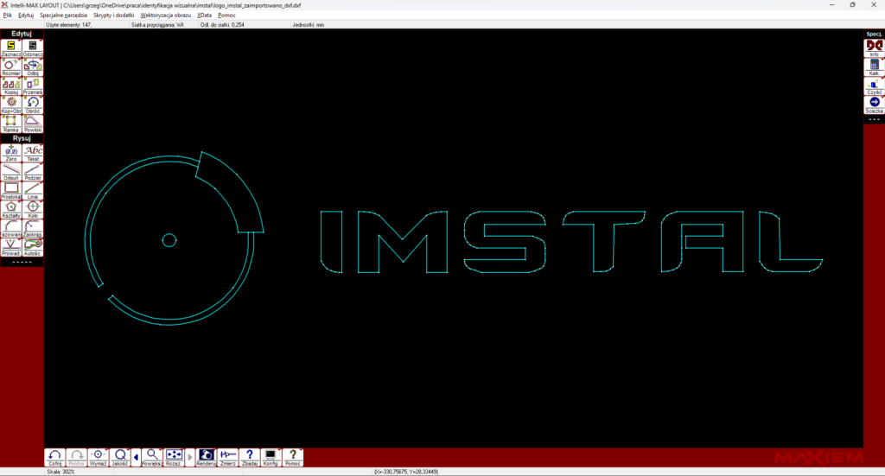Pick the Przenieś move tool
This screenshot has height=476, width=885.
pos(33,86)
